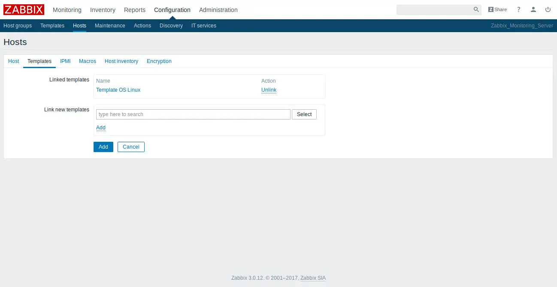This screenshot has width=557, height=287.
Task: Cancel the host form
Action: 131,147
